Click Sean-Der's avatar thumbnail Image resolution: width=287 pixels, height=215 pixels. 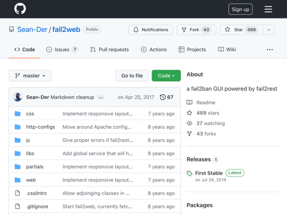tap(18, 97)
